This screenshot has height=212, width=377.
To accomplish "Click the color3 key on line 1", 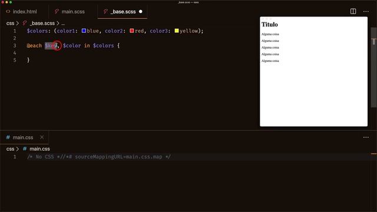I will [159, 31].
